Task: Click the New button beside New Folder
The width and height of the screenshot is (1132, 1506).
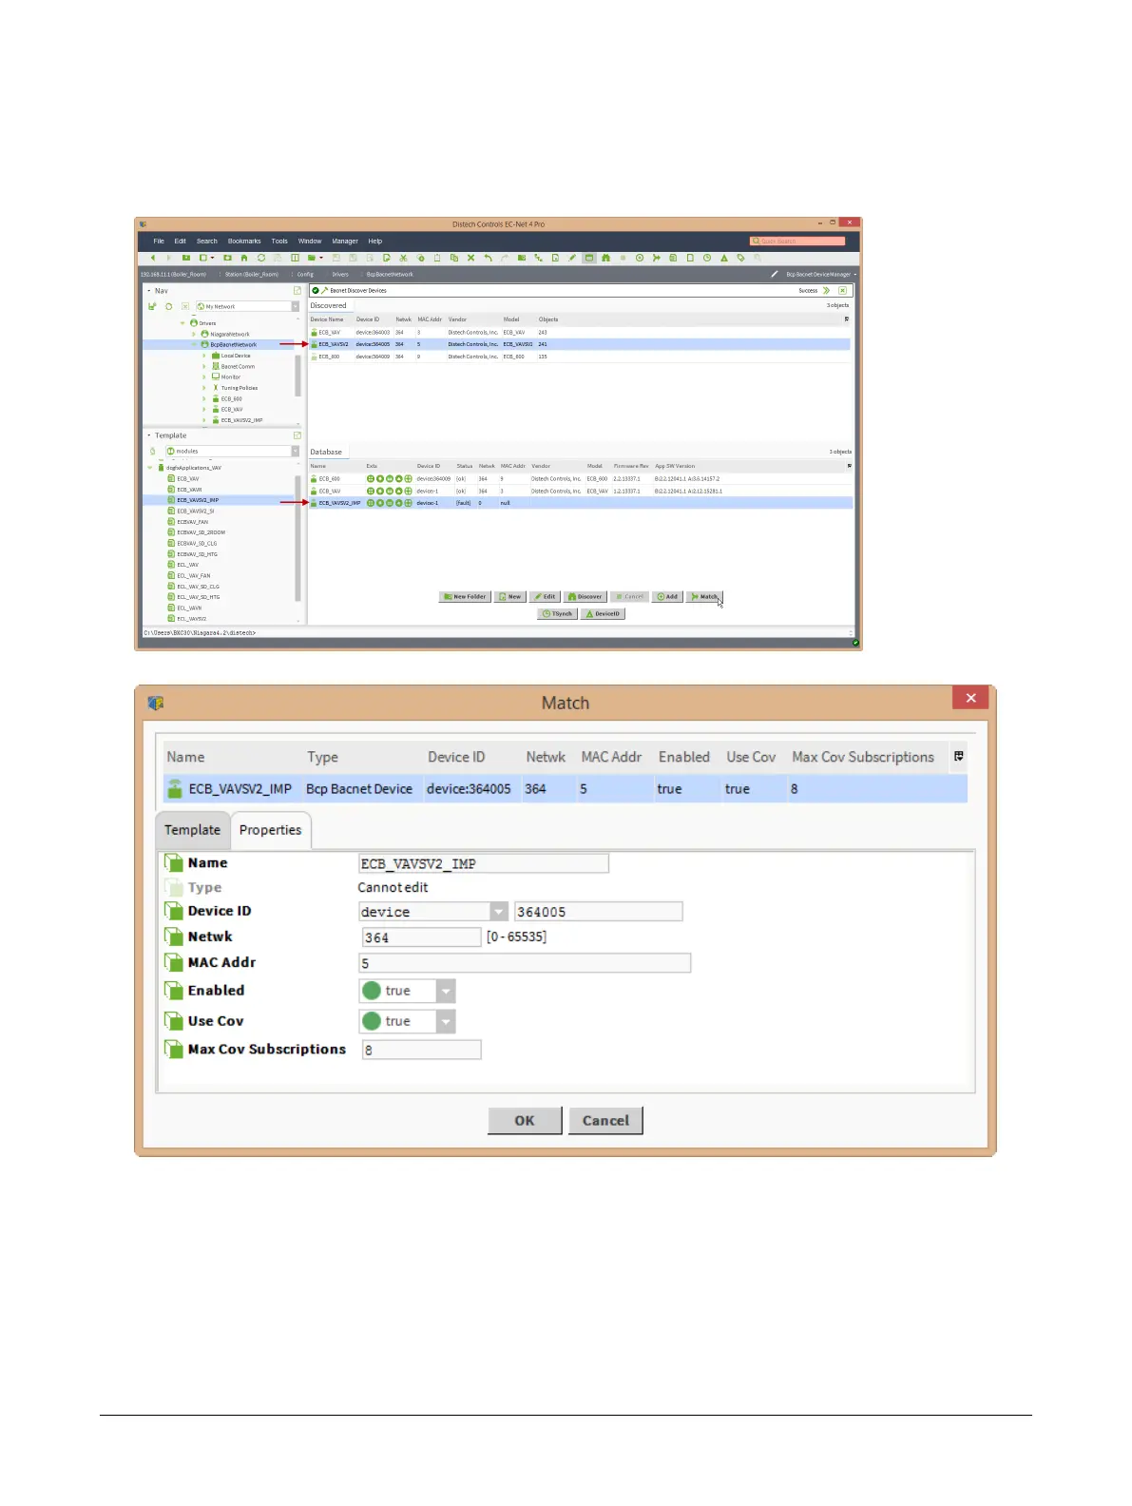Action: point(510,597)
